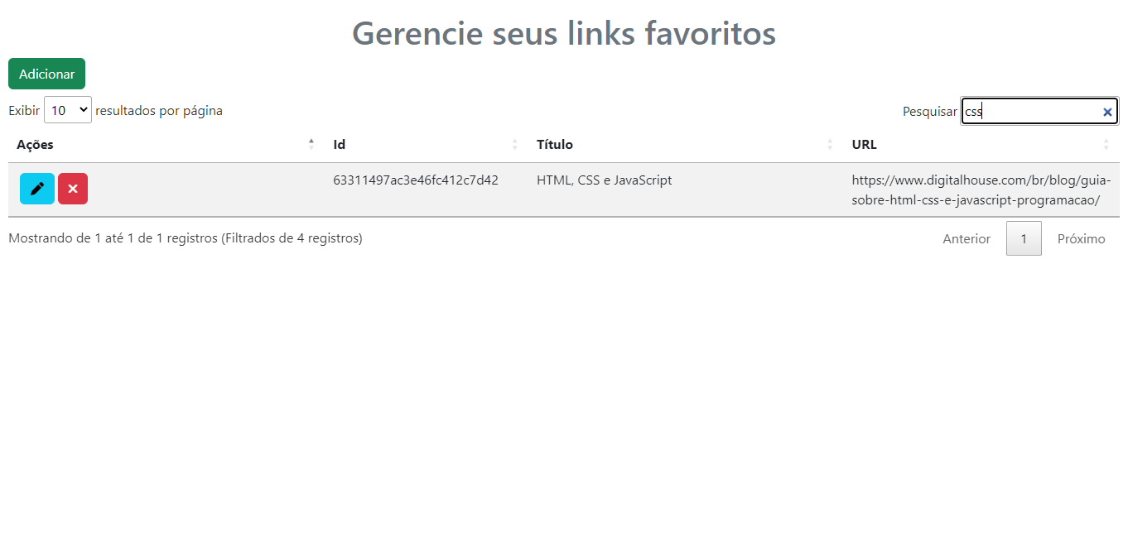Click the sort arrows next to URL
Image resolution: width=1128 pixels, height=547 pixels.
(x=1106, y=144)
